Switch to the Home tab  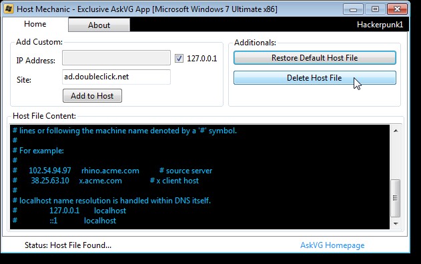click(x=35, y=24)
